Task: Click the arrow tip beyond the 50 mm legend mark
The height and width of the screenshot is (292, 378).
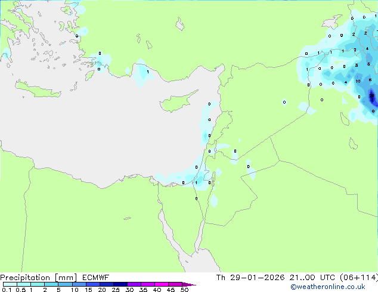Action: click(189, 284)
